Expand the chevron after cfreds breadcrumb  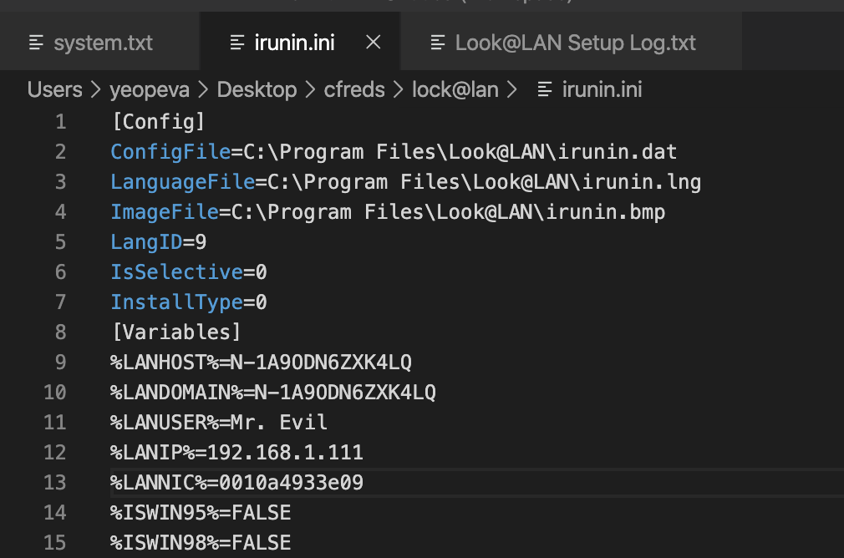399,89
